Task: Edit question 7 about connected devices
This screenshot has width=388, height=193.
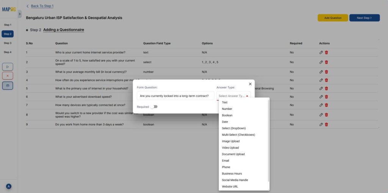Action: click(x=321, y=105)
